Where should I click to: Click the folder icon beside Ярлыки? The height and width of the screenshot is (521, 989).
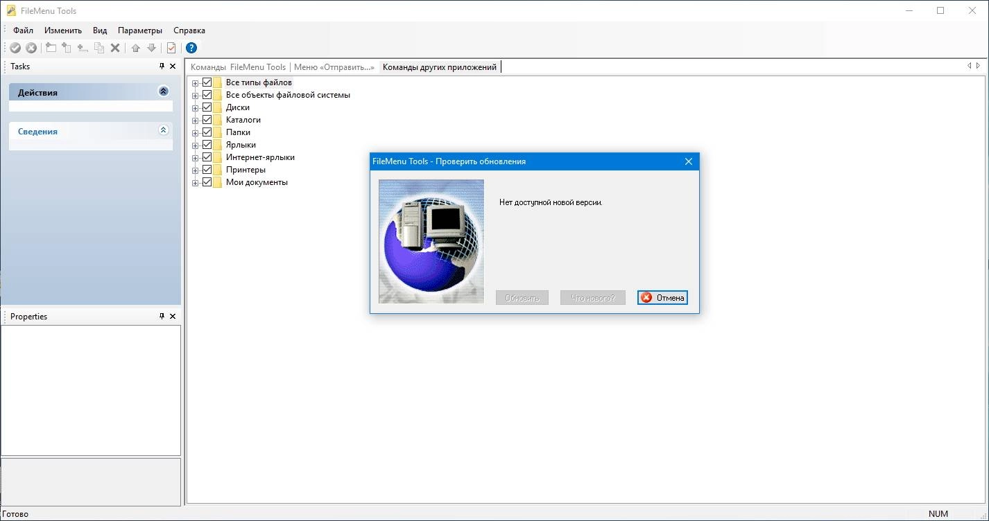pyautogui.click(x=218, y=145)
